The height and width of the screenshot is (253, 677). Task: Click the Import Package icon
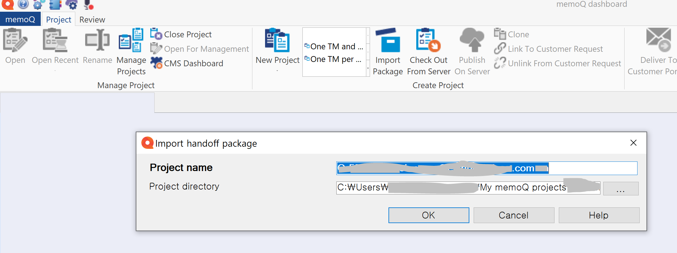pyautogui.click(x=388, y=41)
